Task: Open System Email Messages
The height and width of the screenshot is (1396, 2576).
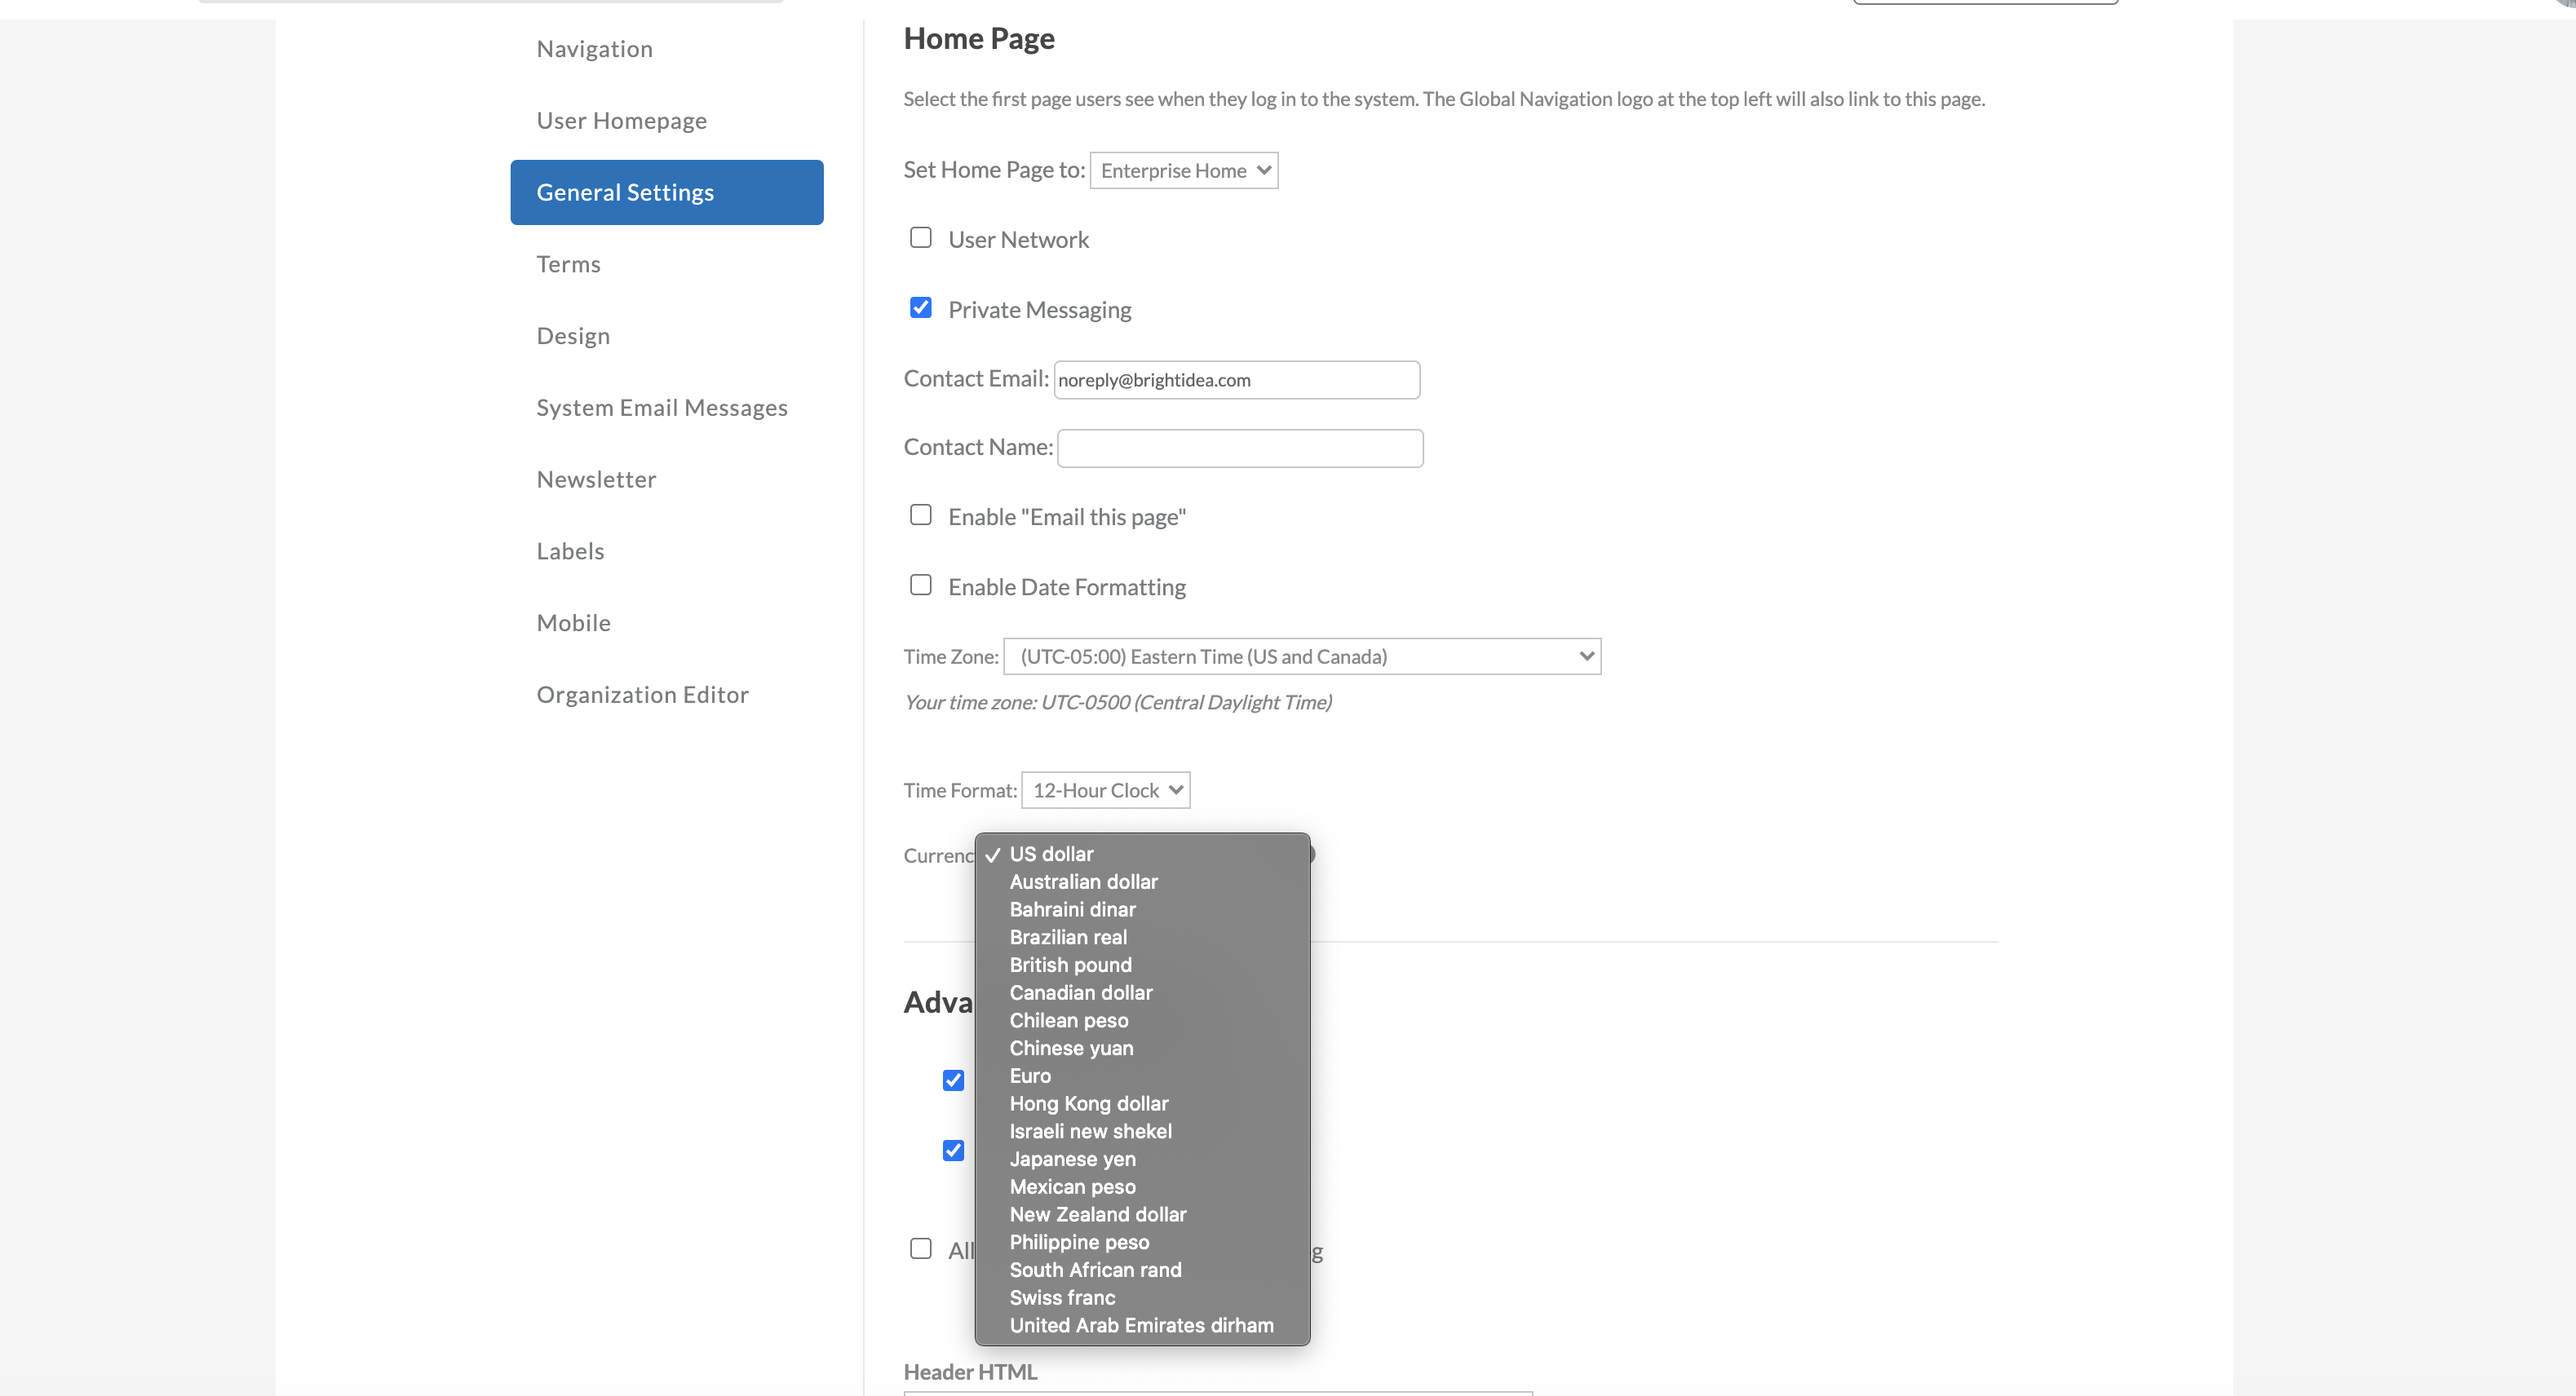Action: [662, 407]
